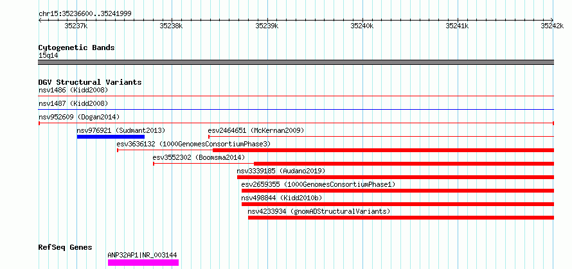
Task: Select nsv3339185 (Audano2019) variant label
Action: click(281, 171)
